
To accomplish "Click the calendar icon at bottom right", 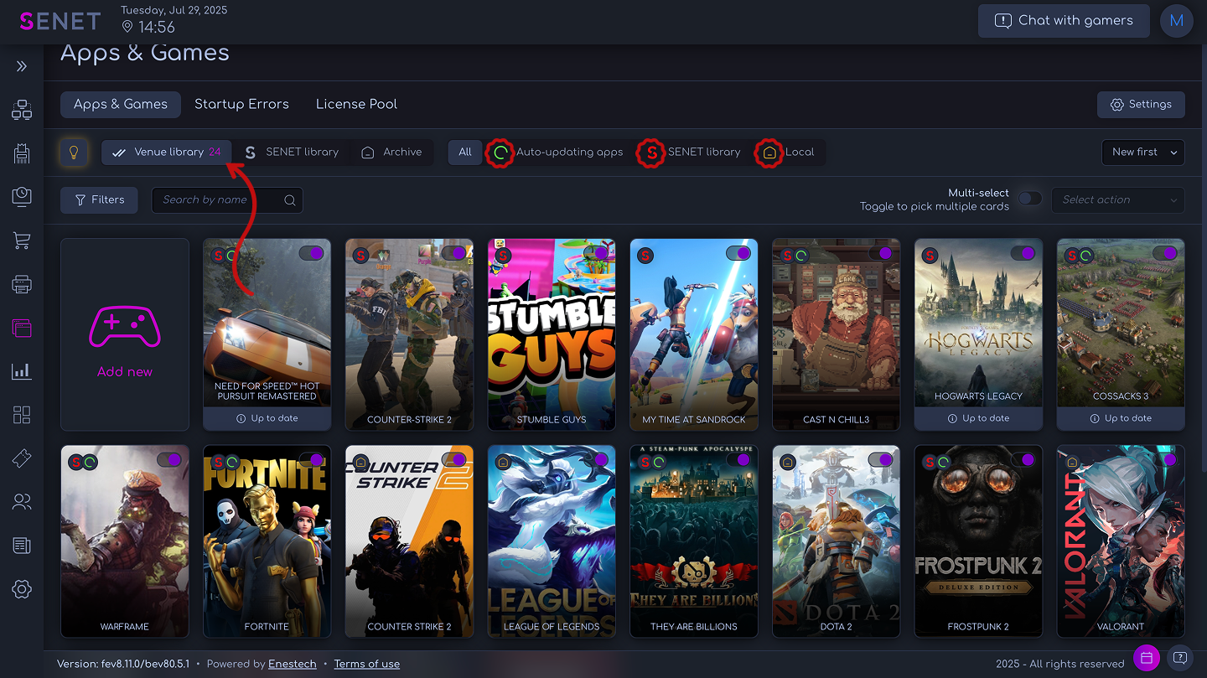I will point(1147,658).
